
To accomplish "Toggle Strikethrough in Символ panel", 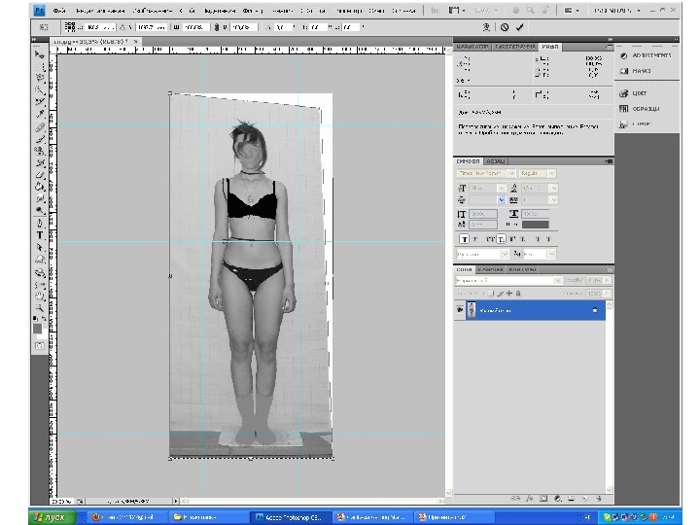I will point(548,239).
